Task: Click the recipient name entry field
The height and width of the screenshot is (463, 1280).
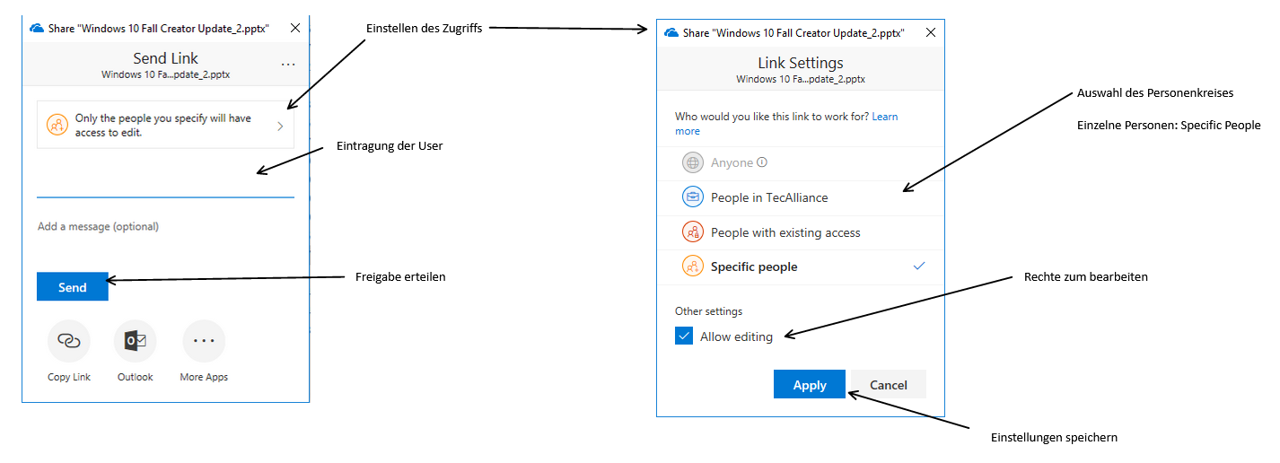Action: point(165,182)
